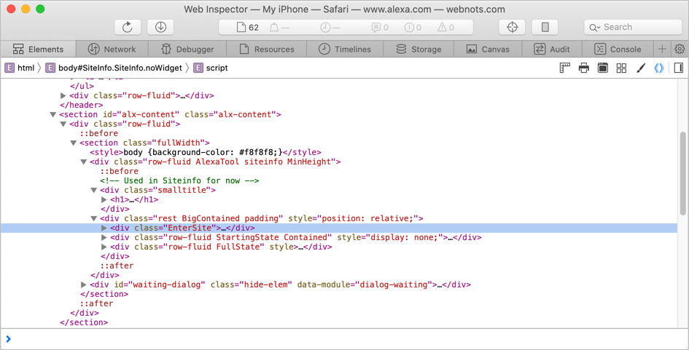Image resolution: width=689 pixels, height=350 pixels.
Task: Select body#SiteInfo breadcrumb item
Action: point(114,68)
